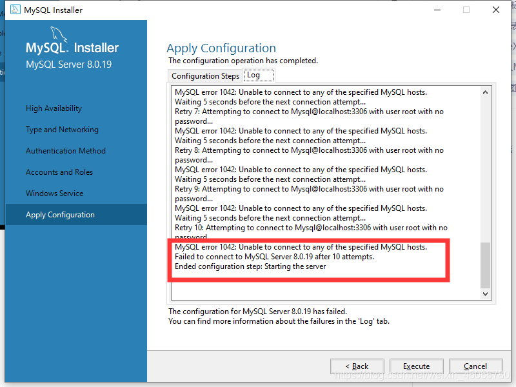Click the log scrollbar thumb
516x387 pixels.
[485, 265]
